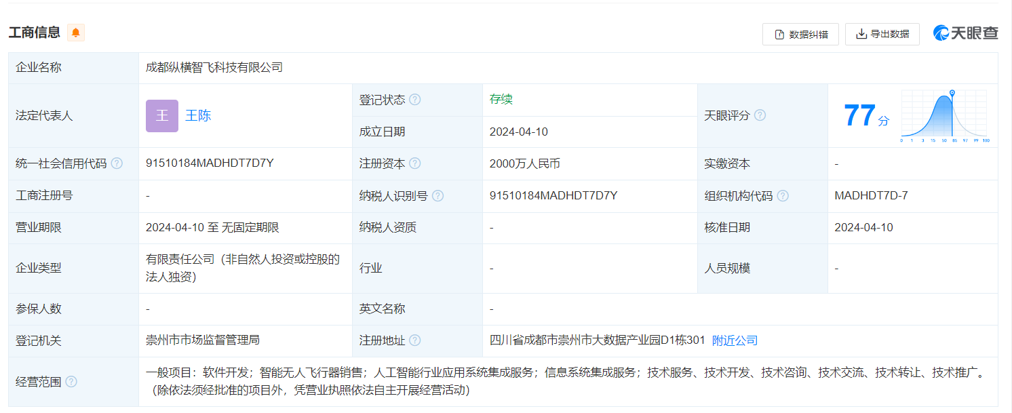The width and height of the screenshot is (1012, 413).
Task: Click help icon next to 组织机构代码
Action: (x=783, y=196)
